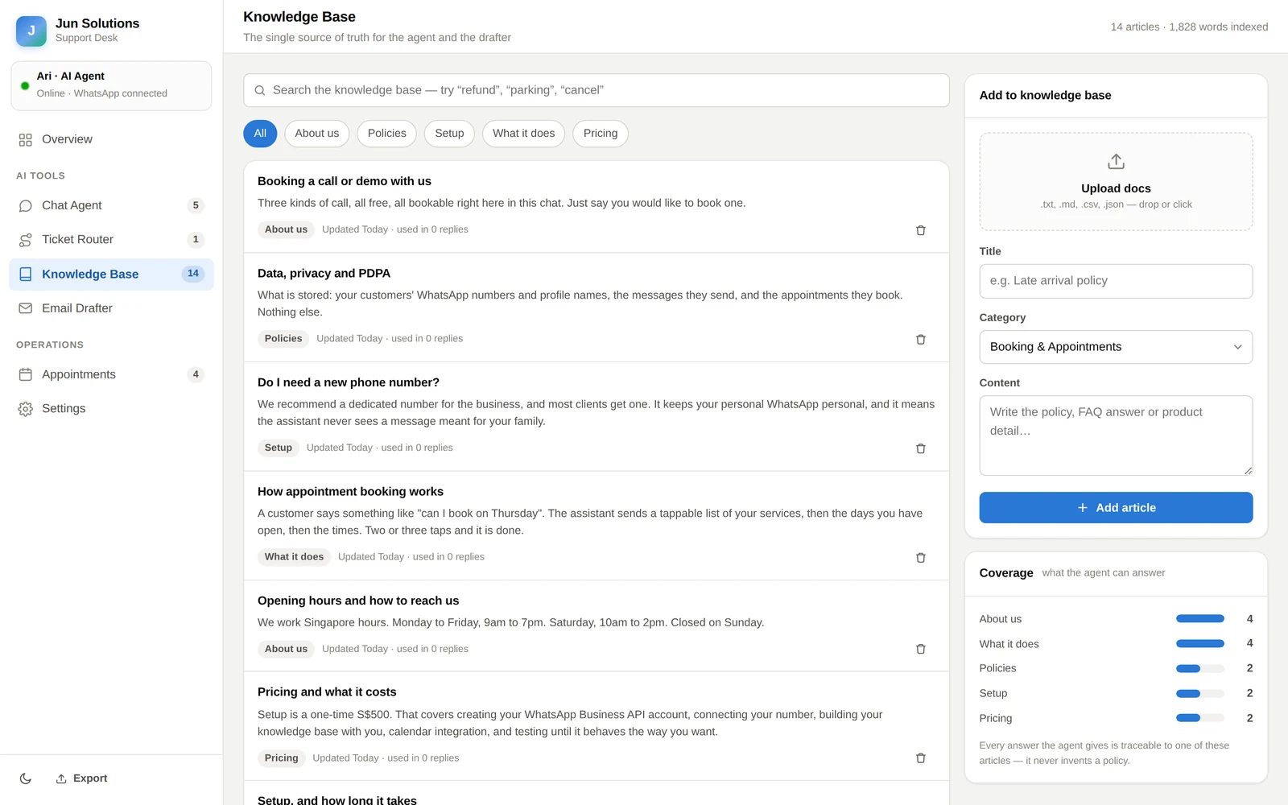Screen dimensions: 1288x805
Task: Click the search magnifier icon
Action: coord(260,90)
